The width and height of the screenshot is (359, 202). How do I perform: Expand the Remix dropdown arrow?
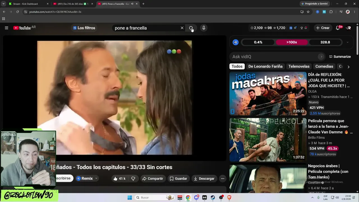96,178
